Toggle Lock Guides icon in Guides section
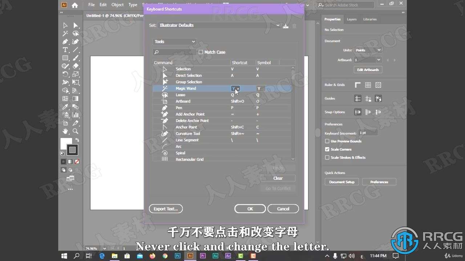 (x=368, y=99)
